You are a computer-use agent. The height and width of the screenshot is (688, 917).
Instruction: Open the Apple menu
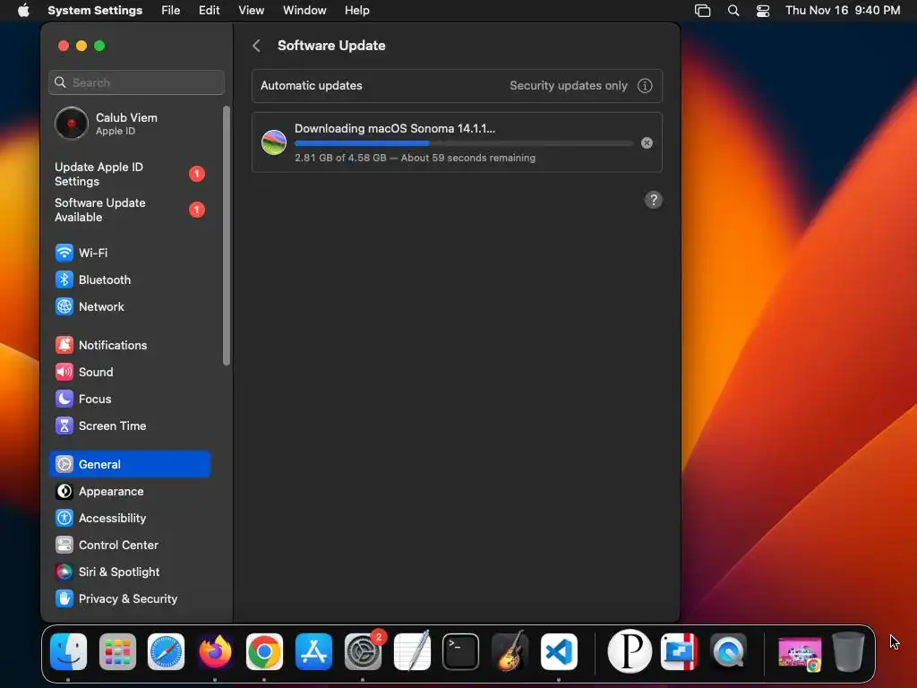(23, 11)
